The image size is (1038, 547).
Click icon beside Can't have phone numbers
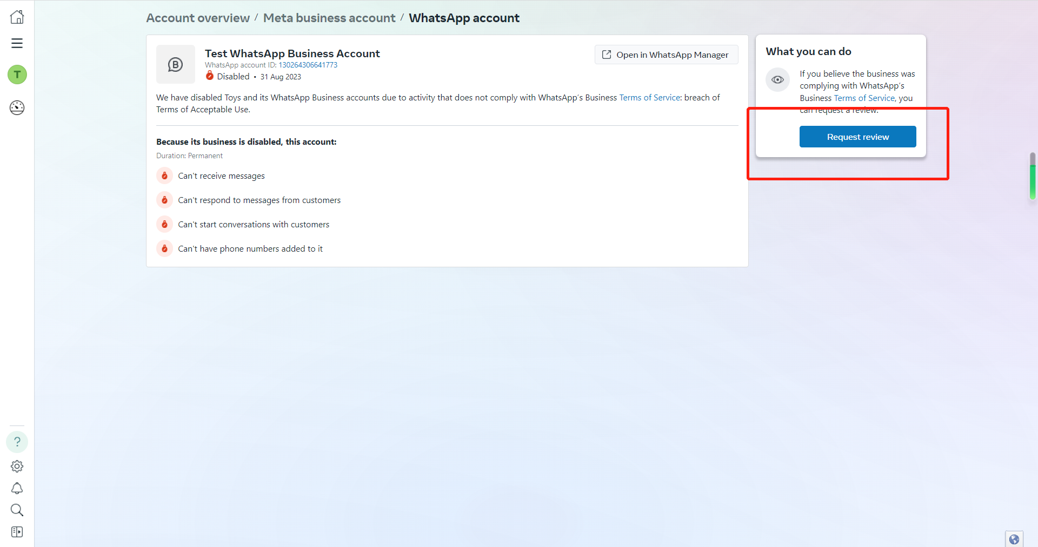[x=164, y=248]
